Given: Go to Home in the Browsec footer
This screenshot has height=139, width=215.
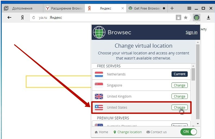Looking at the screenshot, I should tap(101, 132).
